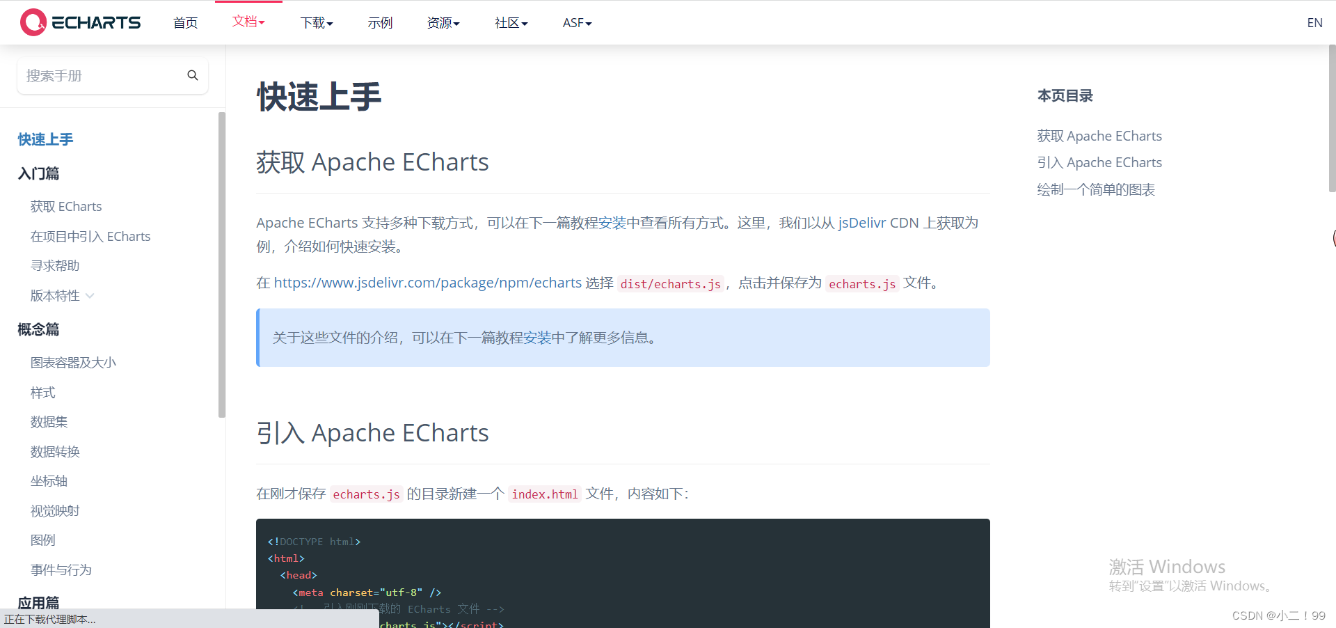Open the 资源 dropdown menu
Image resolution: width=1336 pixels, height=628 pixels.
(443, 23)
